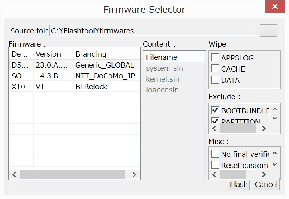Enable the APPSLOG wipe checkbox
289x199 pixels.
tap(215, 57)
